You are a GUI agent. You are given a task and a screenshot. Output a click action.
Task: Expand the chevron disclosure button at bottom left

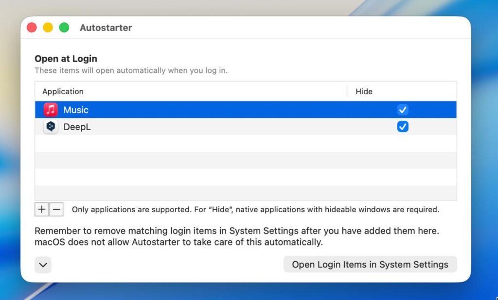click(x=43, y=265)
